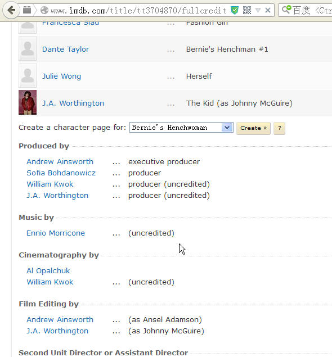Click the QR code icon in address bar

pyautogui.click(x=247, y=10)
